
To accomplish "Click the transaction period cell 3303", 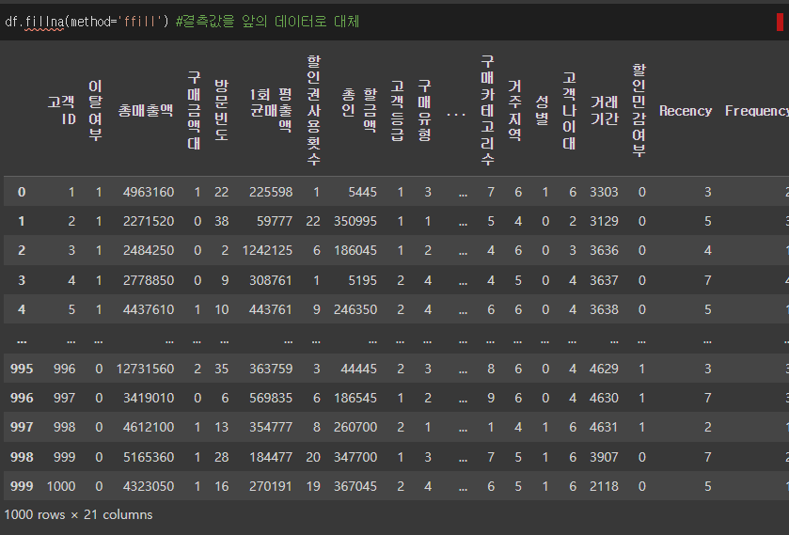I will (604, 192).
